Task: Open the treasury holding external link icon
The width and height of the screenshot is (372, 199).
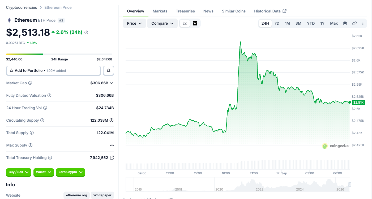Action: pyautogui.click(x=112, y=158)
